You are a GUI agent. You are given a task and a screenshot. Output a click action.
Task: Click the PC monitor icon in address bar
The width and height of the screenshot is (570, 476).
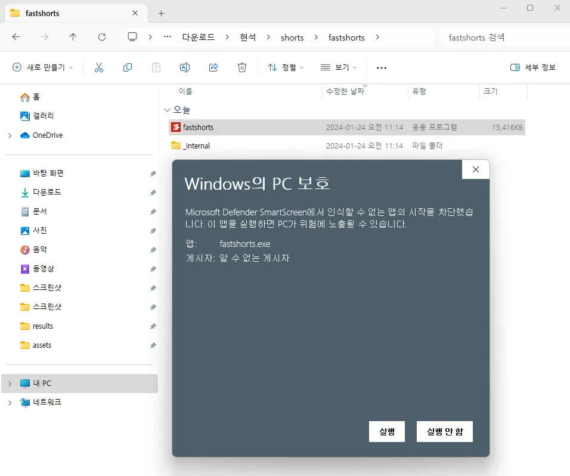132,37
